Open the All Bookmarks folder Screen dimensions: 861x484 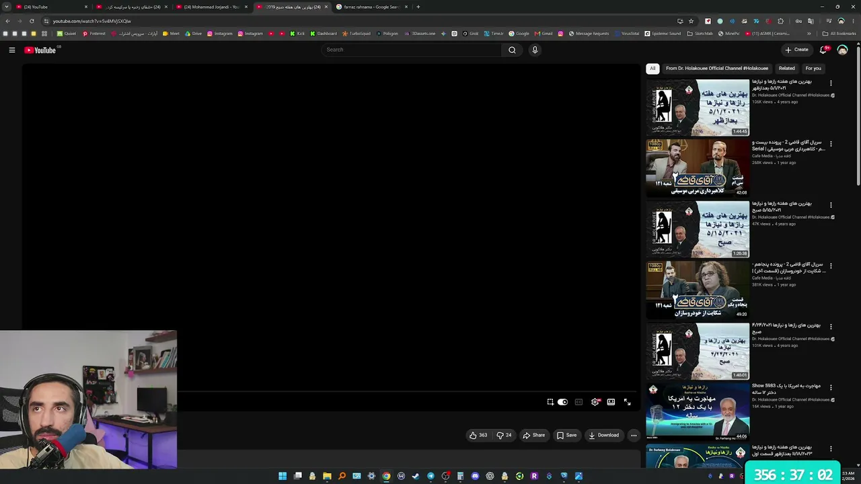(839, 34)
